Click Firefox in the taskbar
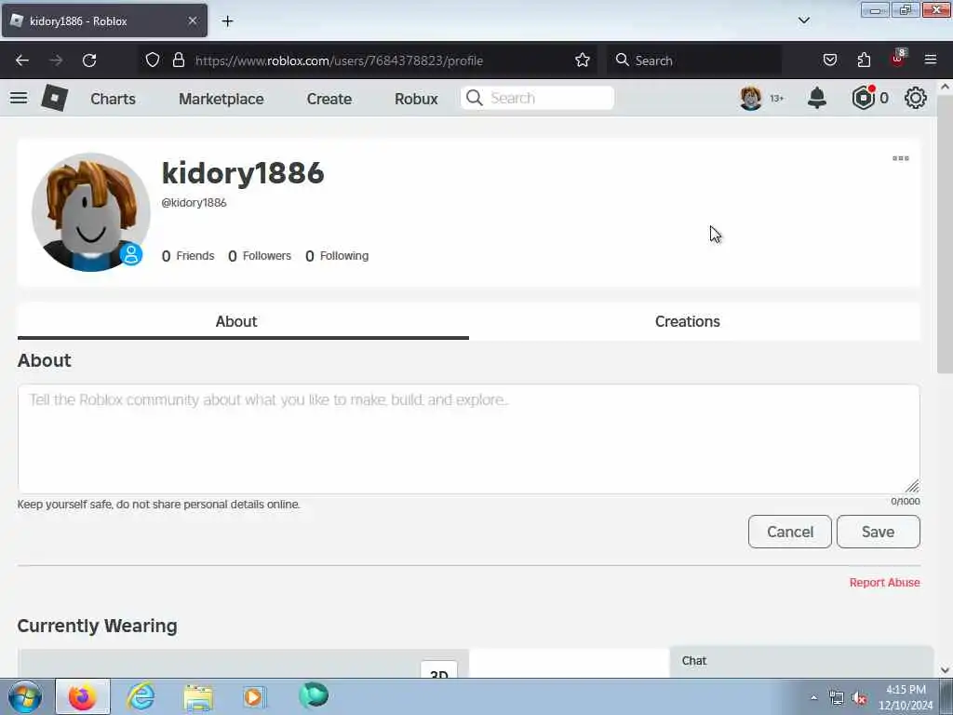 (83, 696)
